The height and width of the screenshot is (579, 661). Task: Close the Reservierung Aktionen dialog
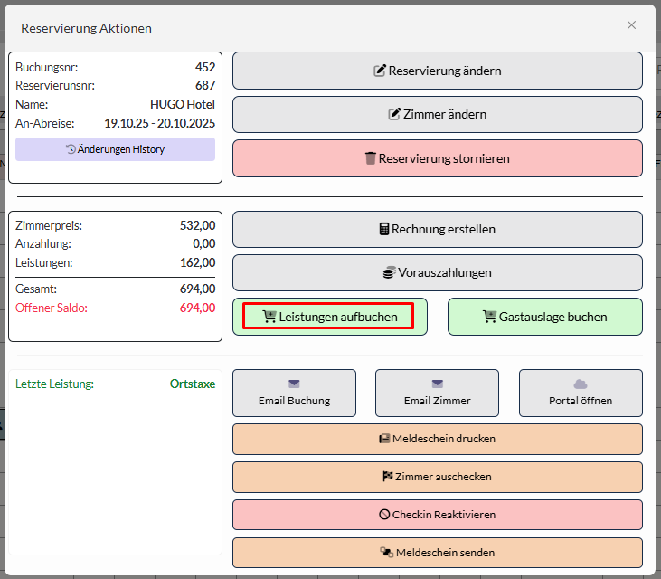(x=631, y=25)
